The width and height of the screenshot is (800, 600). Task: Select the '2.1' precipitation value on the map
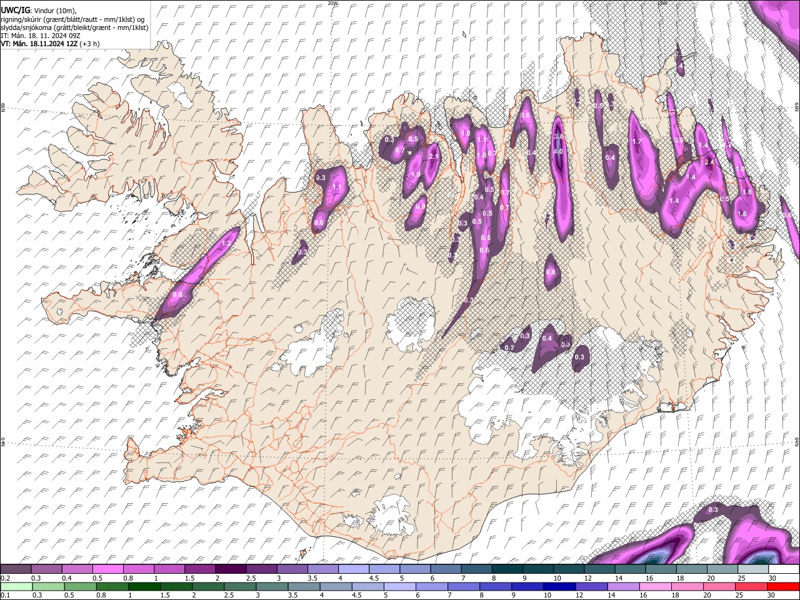(x=434, y=157)
